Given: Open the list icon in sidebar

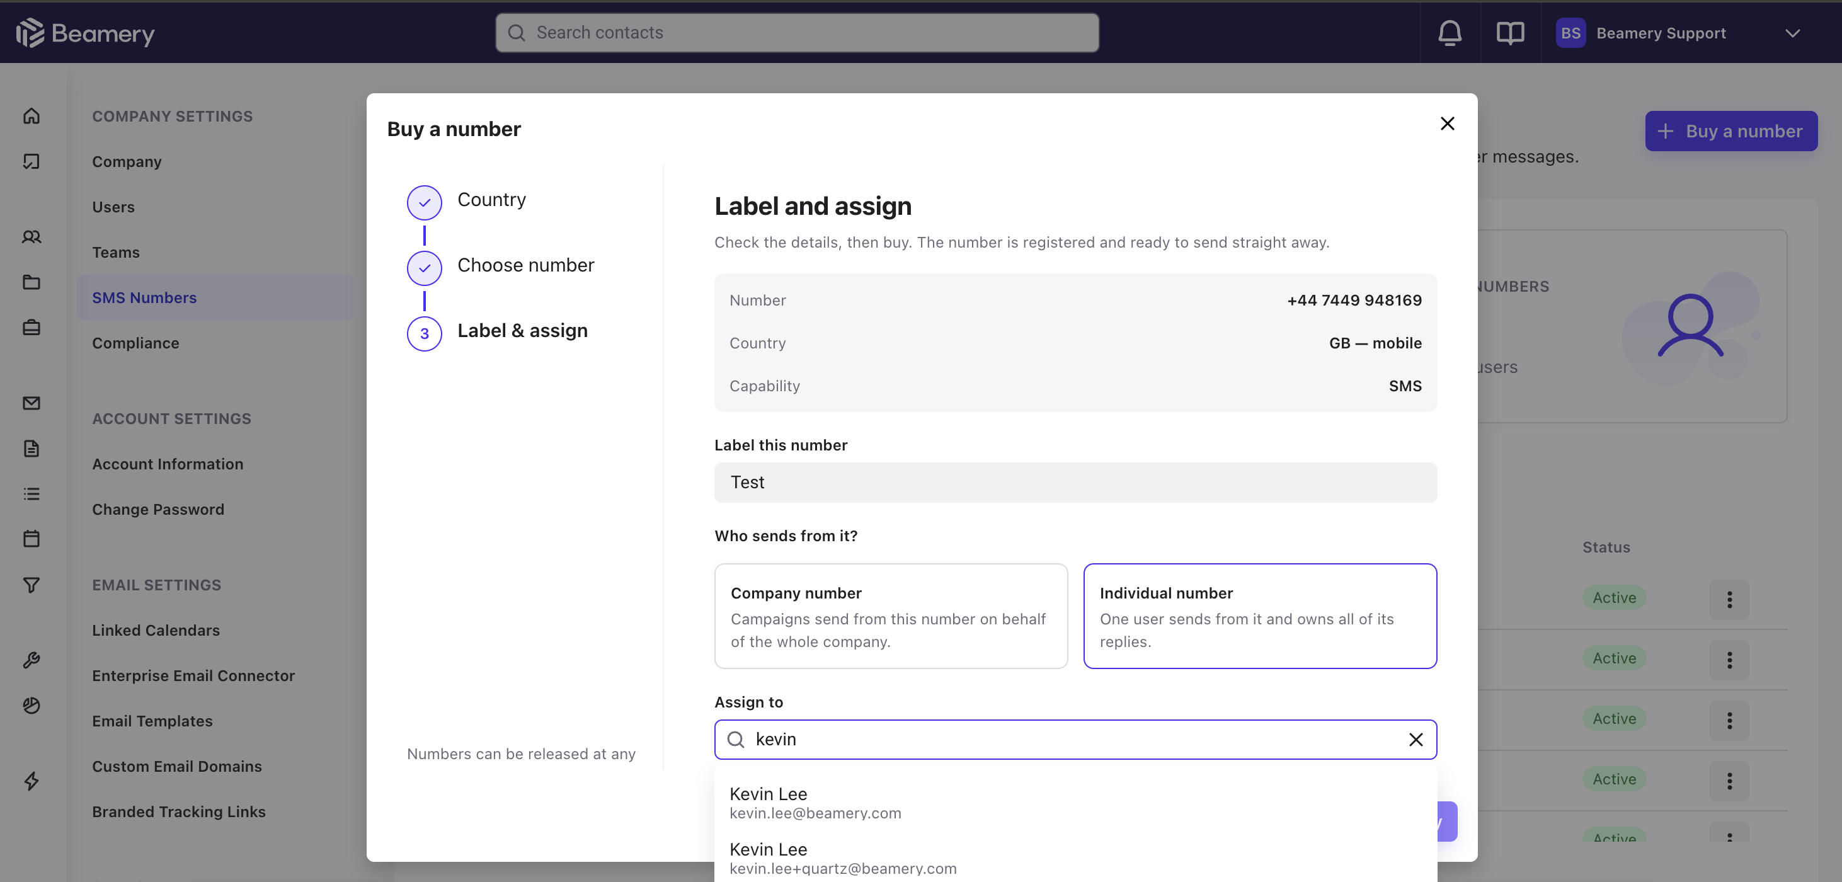Looking at the screenshot, I should pyautogui.click(x=31, y=493).
